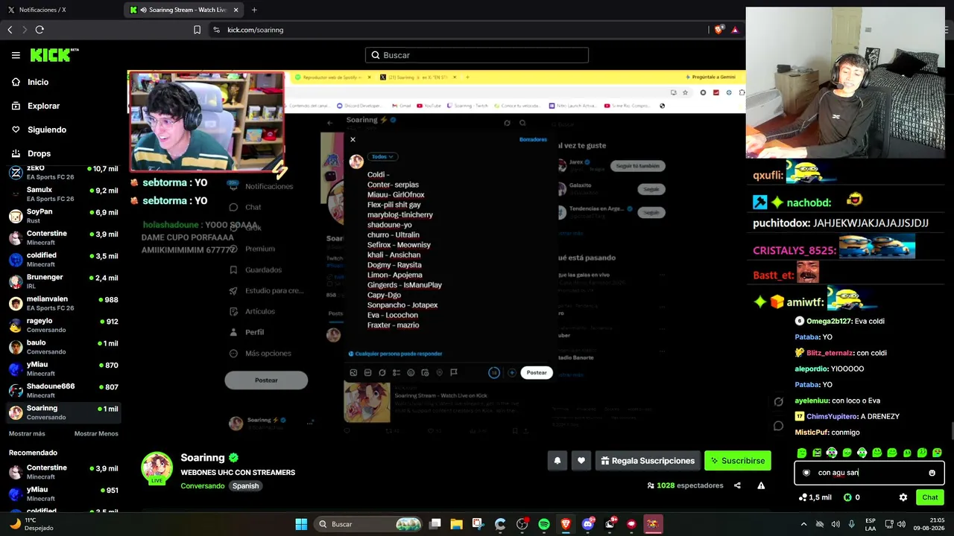Open Brave Shields icon
954x536 pixels.
tap(719, 30)
